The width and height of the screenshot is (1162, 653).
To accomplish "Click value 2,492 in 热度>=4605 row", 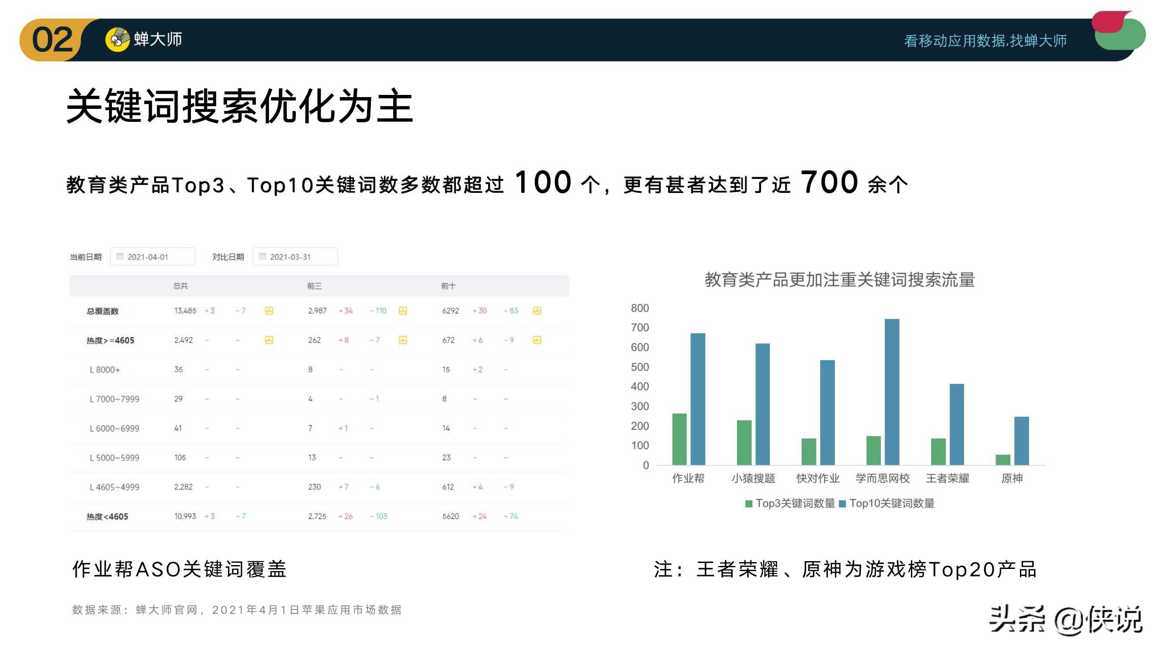I will [183, 340].
